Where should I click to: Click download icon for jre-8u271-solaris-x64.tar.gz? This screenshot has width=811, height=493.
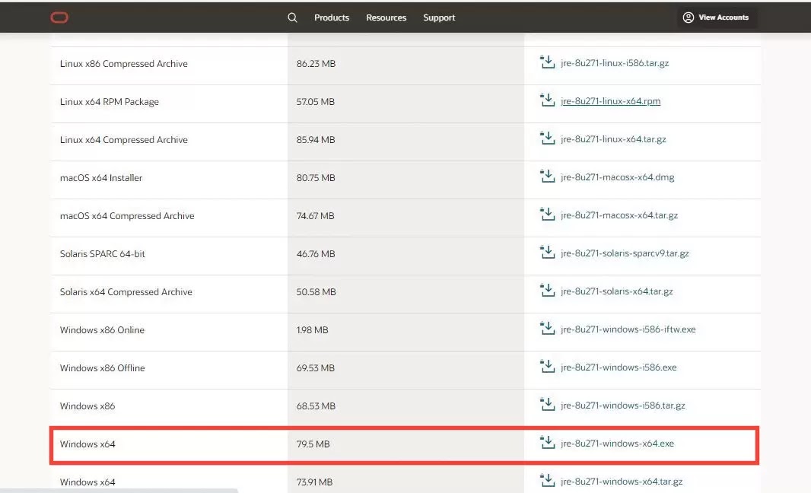tap(547, 290)
